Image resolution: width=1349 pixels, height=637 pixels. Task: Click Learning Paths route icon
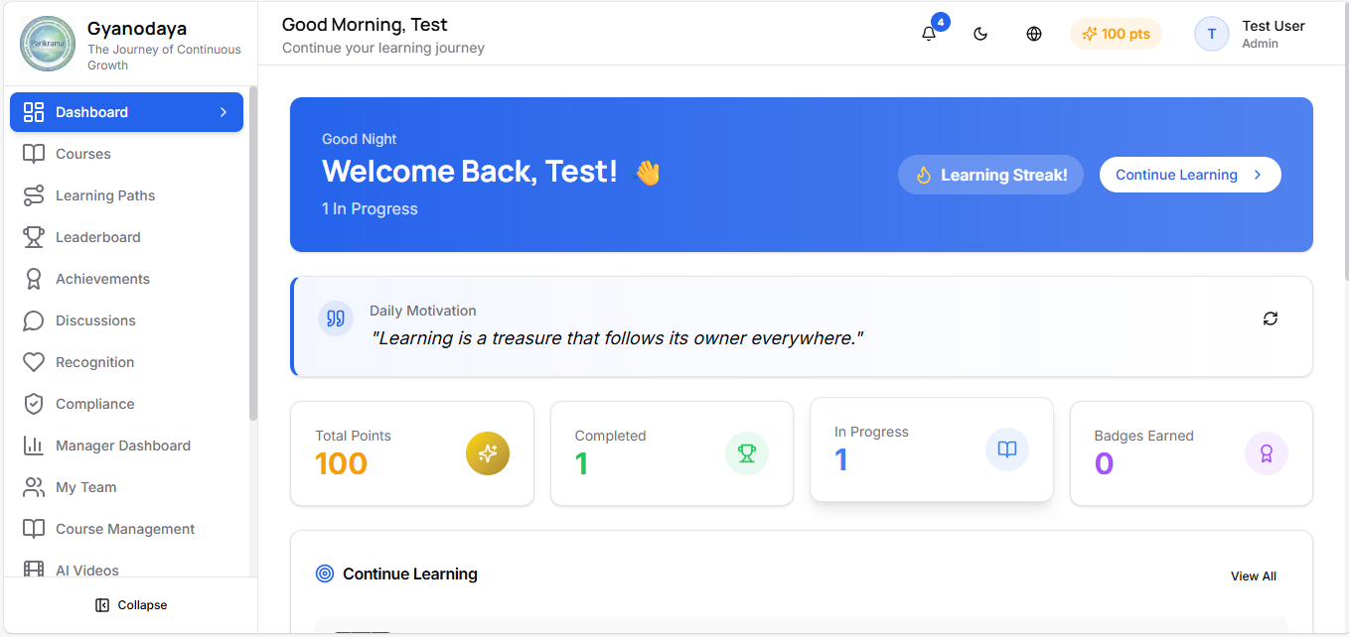pyautogui.click(x=34, y=195)
